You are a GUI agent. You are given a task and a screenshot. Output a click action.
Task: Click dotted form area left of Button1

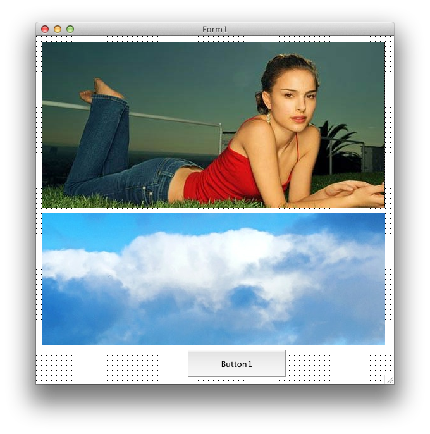(114, 364)
